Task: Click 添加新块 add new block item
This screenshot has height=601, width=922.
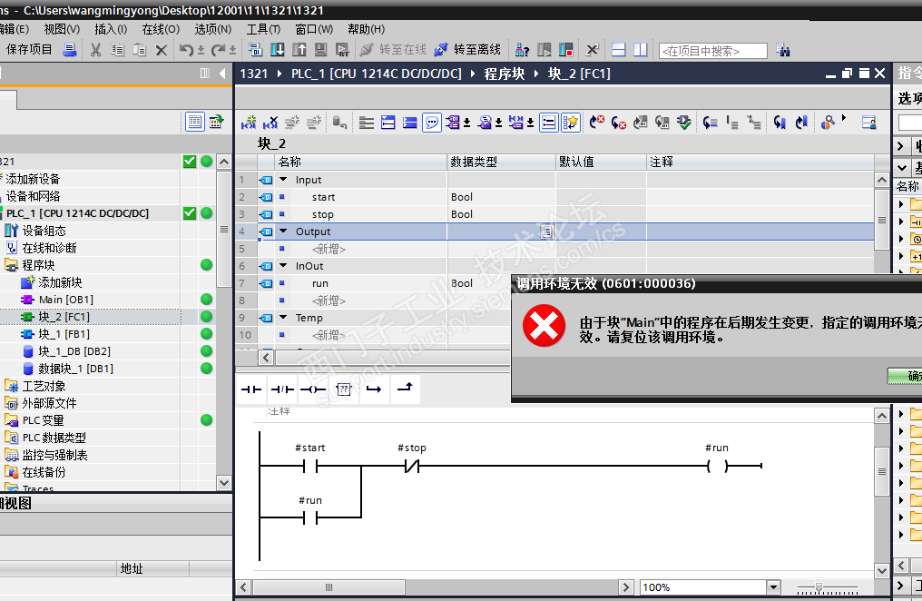Action: point(60,282)
